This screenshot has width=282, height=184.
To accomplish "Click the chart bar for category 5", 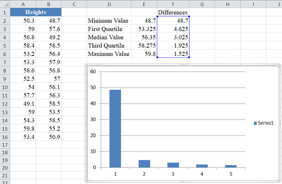I will click(231, 166).
